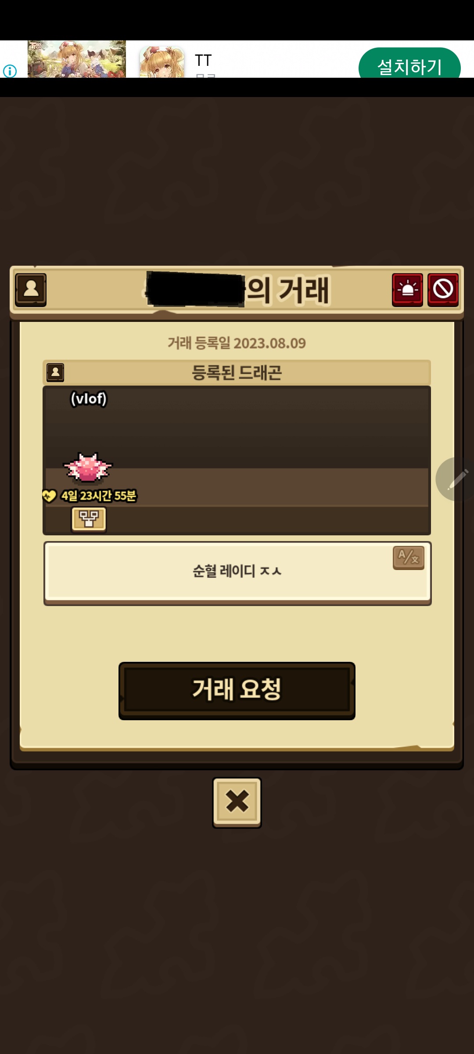Close the trade dialog with X button

point(237,802)
